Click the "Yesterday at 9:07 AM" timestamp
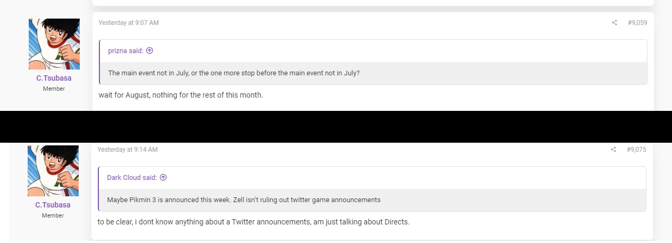 pos(129,23)
